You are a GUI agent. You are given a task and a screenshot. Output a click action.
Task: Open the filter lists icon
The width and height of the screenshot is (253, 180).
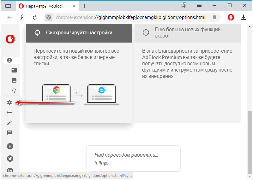click(9, 113)
